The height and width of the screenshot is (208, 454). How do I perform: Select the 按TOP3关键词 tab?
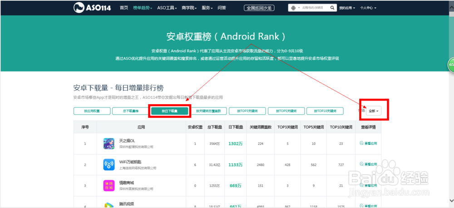pyautogui.click(x=247, y=111)
